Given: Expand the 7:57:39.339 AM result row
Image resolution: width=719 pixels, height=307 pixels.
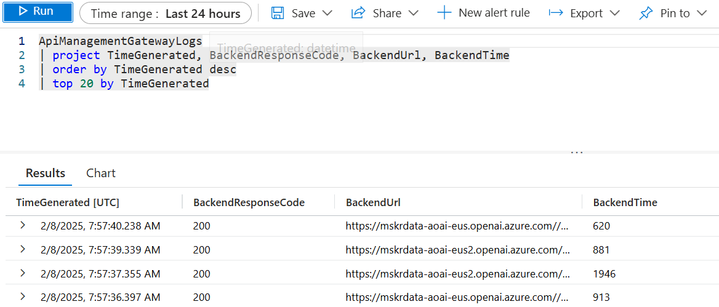Looking at the screenshot, I should 23,249.
